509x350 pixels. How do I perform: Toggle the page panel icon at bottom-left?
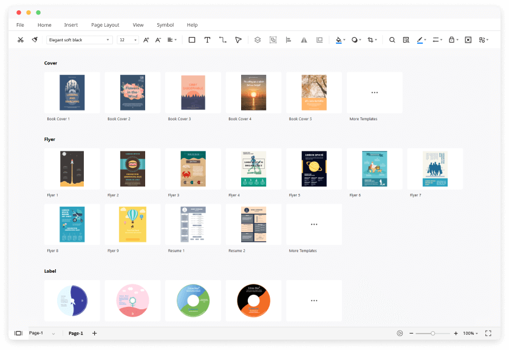click(x=18, y=333)
